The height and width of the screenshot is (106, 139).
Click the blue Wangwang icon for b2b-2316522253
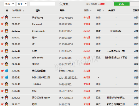click(7, 77)
